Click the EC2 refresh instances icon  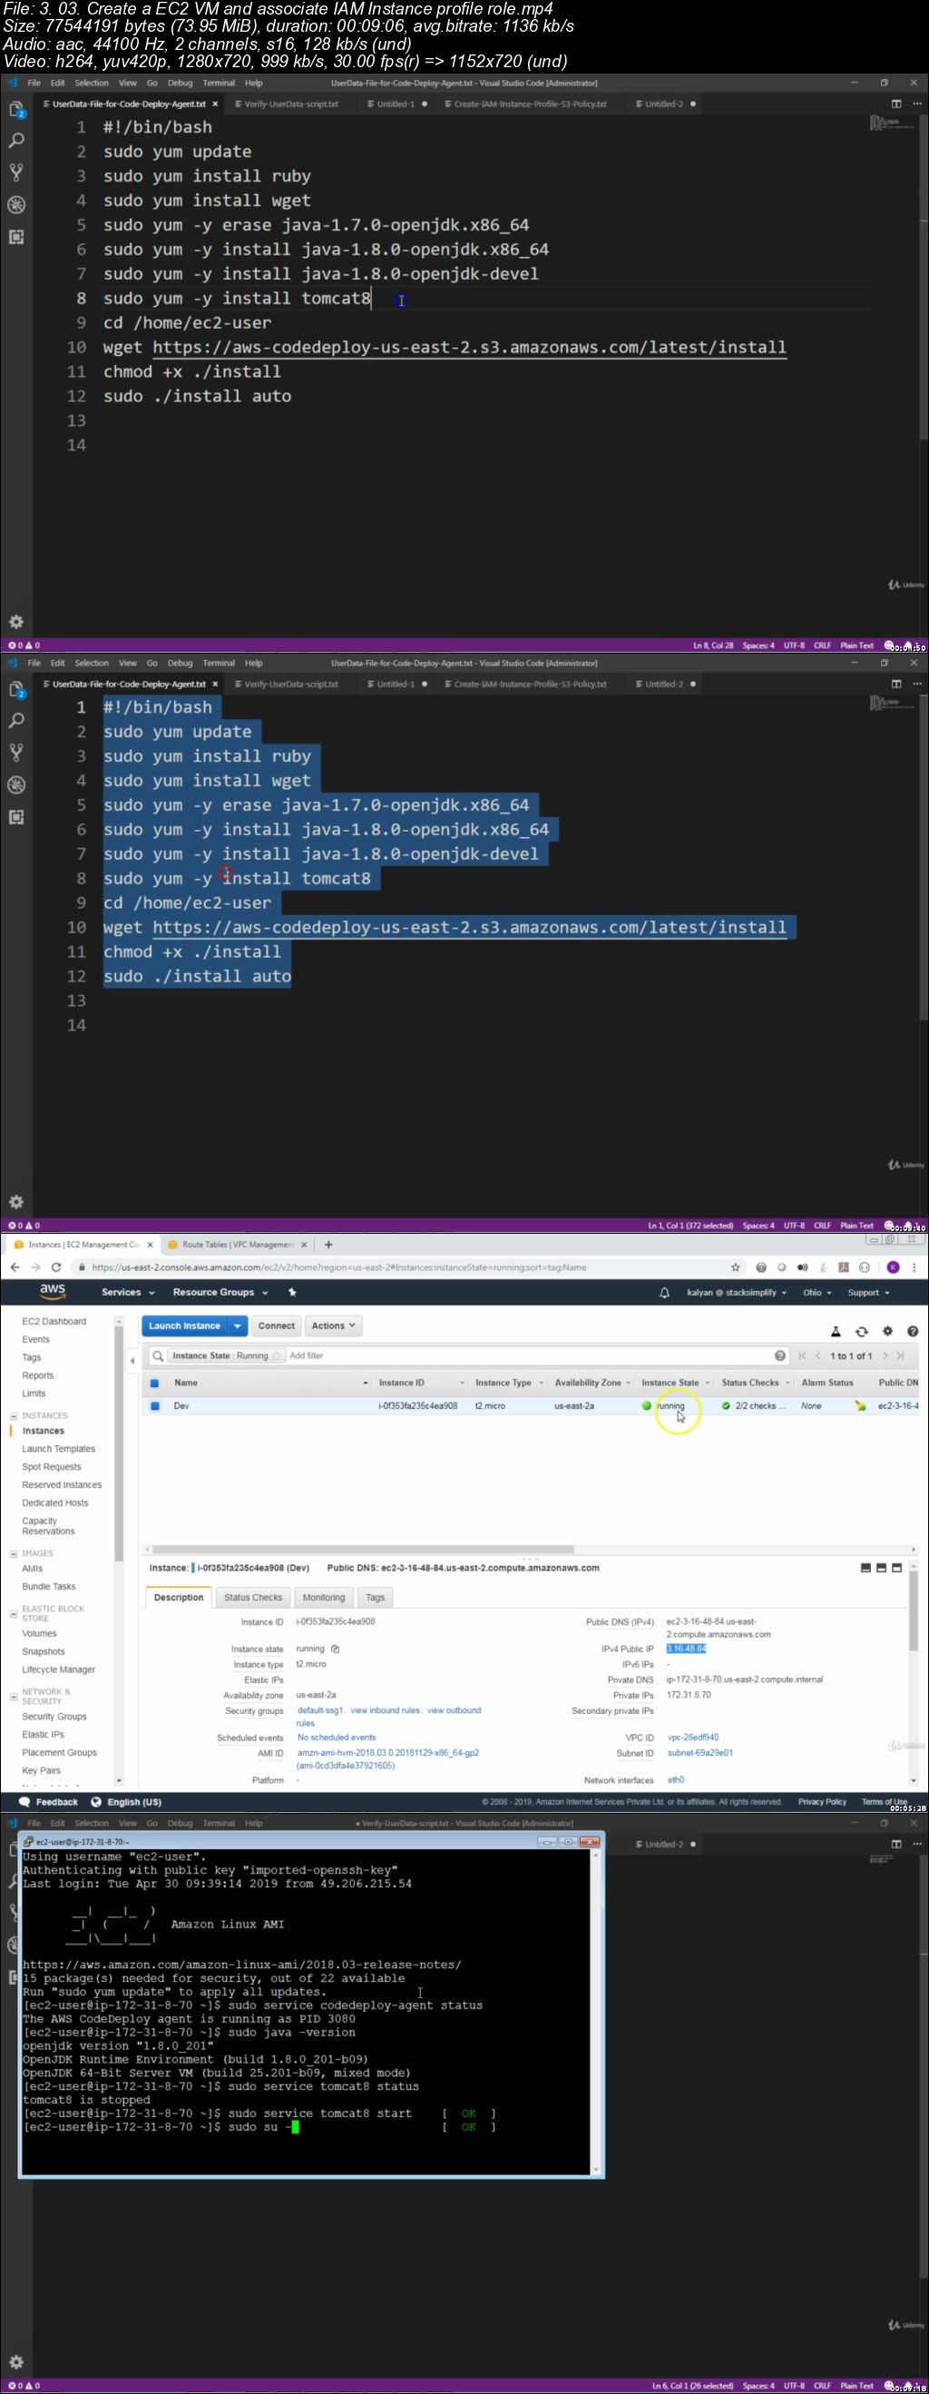861,1332
